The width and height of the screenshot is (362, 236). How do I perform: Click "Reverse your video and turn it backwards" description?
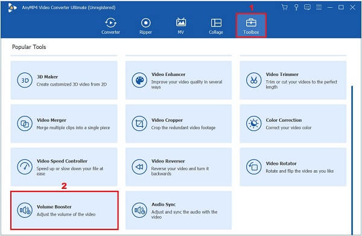(180, 171)
